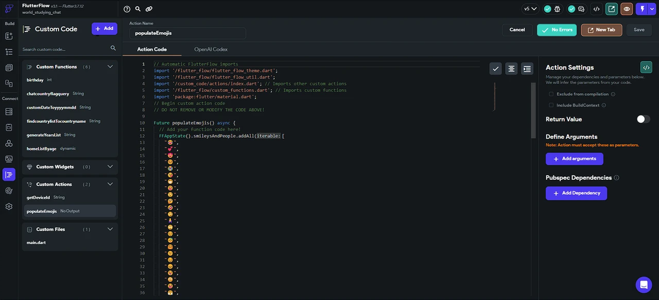Click info icon next to Pubspec Dependencies
Image resolution: width=659 pixels, height=300 pixels.
pyautogui.click(x=616, y=178)
